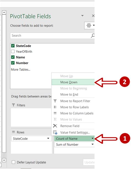131x169 pixels.
Task: Open the Count of Name field dropdown
Action: click(93, 138)
